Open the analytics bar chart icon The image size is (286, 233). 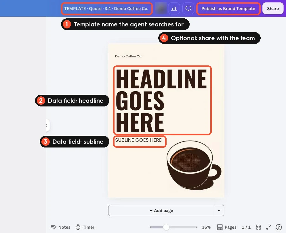pos(174,8)
